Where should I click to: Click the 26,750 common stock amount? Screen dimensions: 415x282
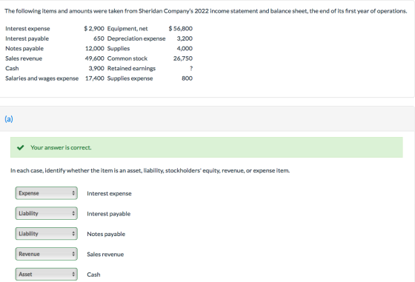click(x=183, y=58)
